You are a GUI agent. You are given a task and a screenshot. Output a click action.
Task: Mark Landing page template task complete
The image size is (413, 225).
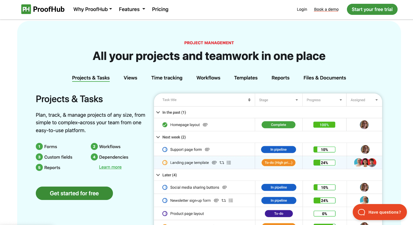click(165, 163)
